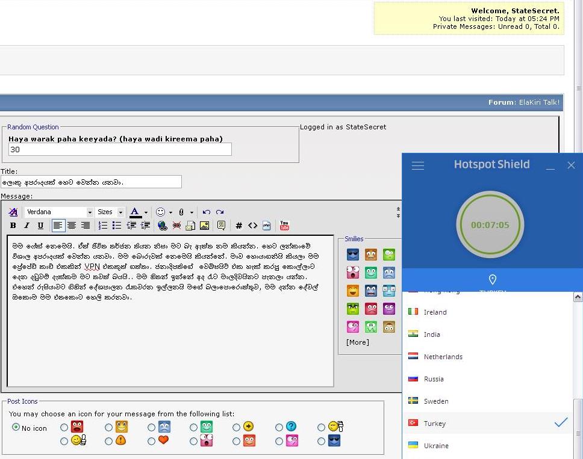The image size is (583, 459).
Task: Align text right
Action: point(86,226)
